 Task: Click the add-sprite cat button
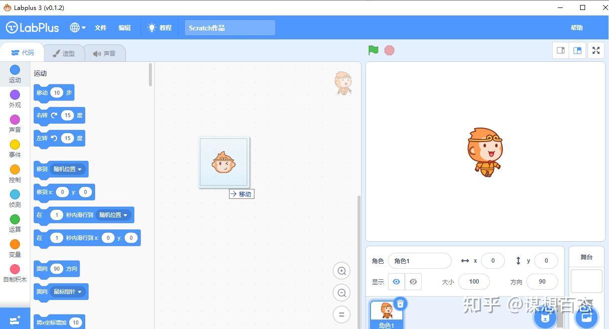545,317
